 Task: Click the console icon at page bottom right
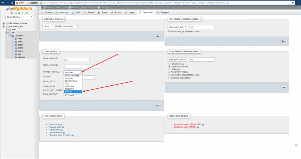point(296,145)
